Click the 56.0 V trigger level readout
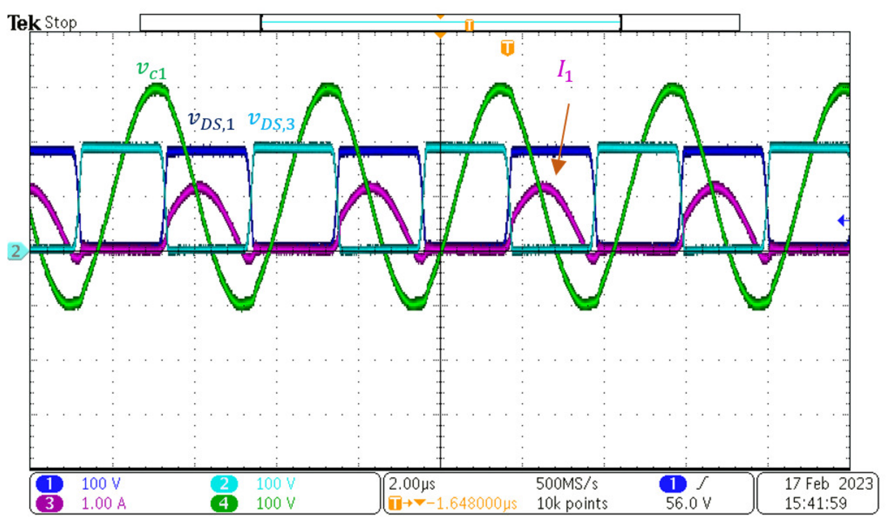The image size is (887, 529). pyautogui.click(x=688, y=503)
